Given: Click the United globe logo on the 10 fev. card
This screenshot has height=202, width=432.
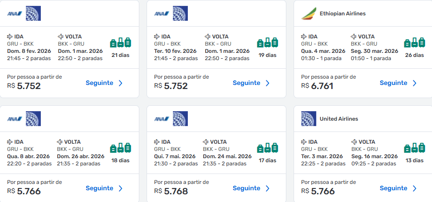Looking at the screenshot, I should coord(180,14).
